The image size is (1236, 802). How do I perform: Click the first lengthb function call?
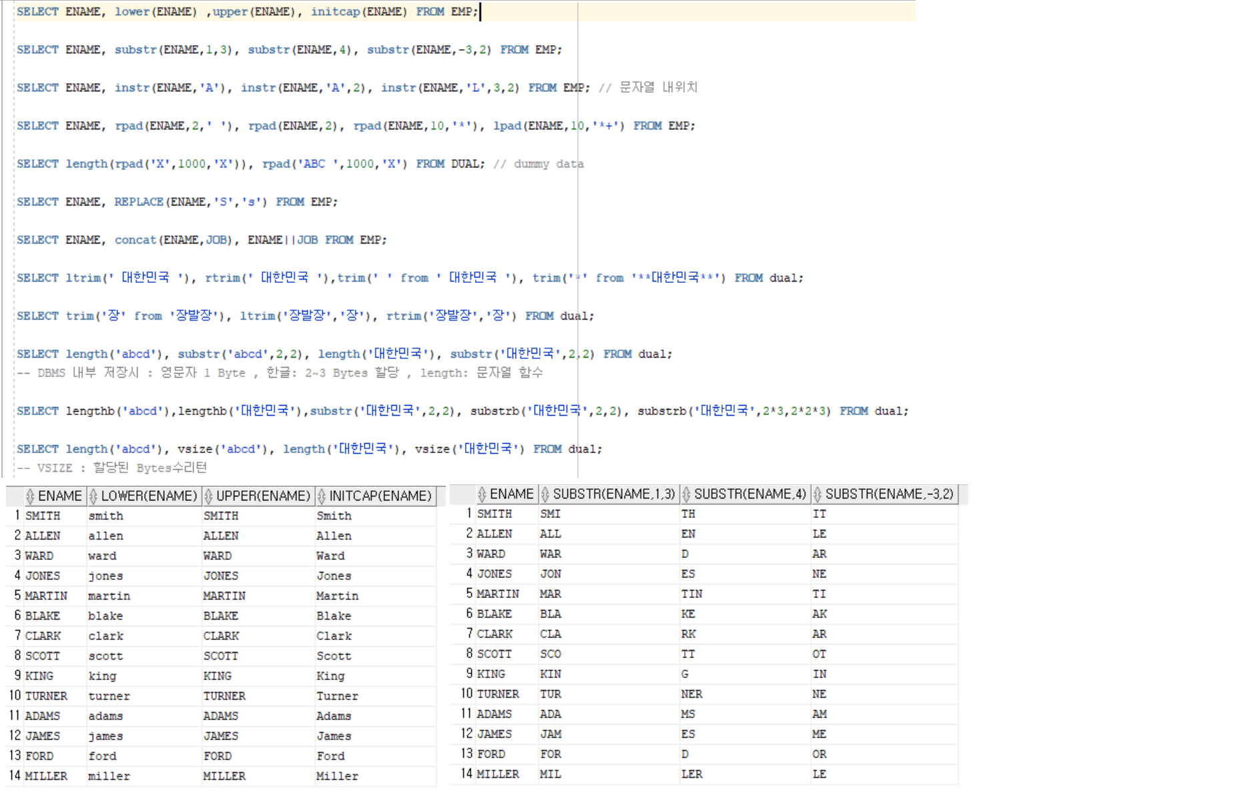click(x=90, y=411)
